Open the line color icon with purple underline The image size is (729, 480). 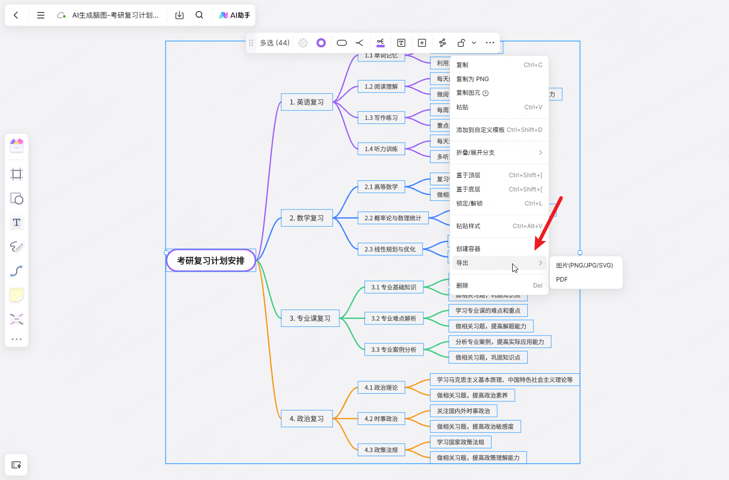pos(381,43)
